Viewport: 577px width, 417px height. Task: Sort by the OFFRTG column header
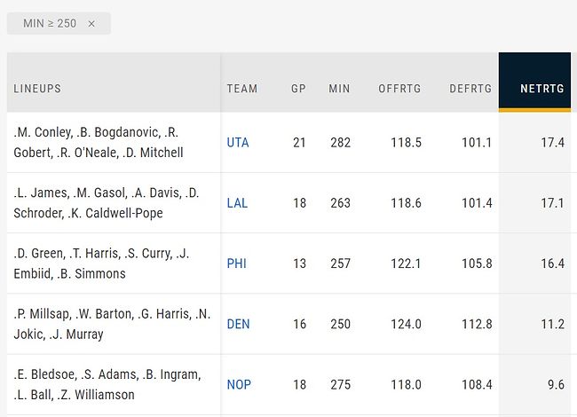coord(399,89)
